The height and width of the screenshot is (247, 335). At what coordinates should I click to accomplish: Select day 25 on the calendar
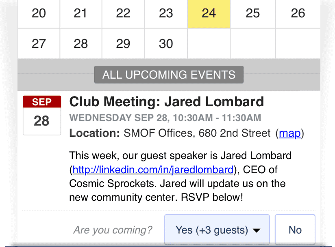pyautogui.click(x=252, y=13)
